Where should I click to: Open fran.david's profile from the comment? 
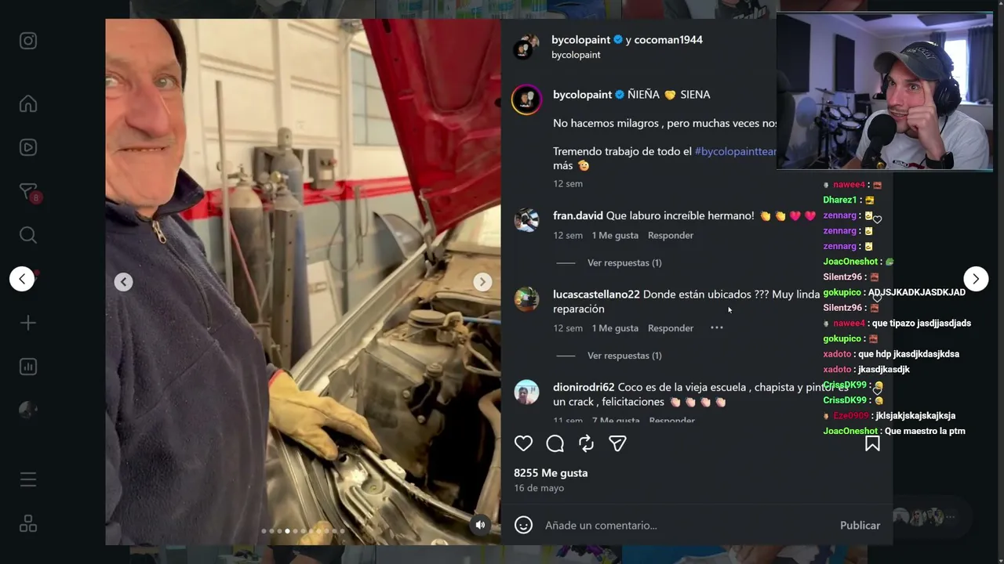(x=578, y=215)
